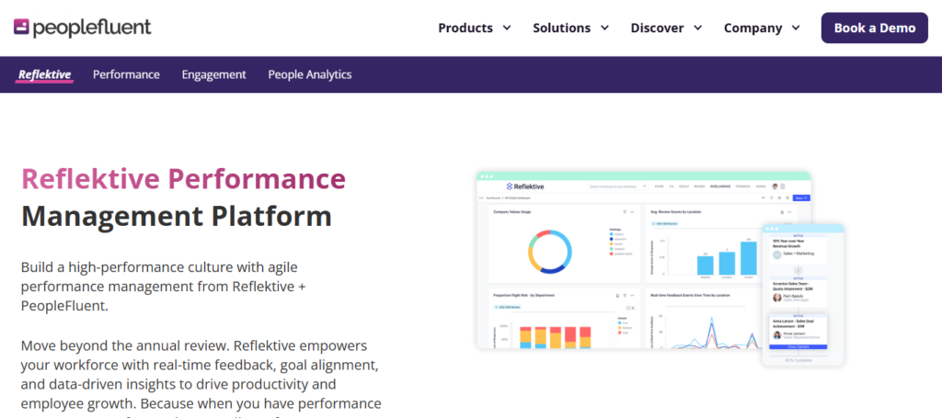942x418 pixels.
Task: Click Pam Beesly's avatar in goal card
Action: point(776,298)
